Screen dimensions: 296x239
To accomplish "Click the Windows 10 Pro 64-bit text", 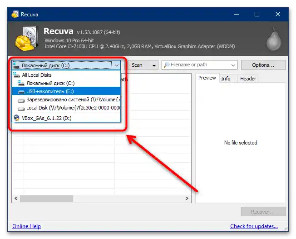I will [x=69, y=40].
